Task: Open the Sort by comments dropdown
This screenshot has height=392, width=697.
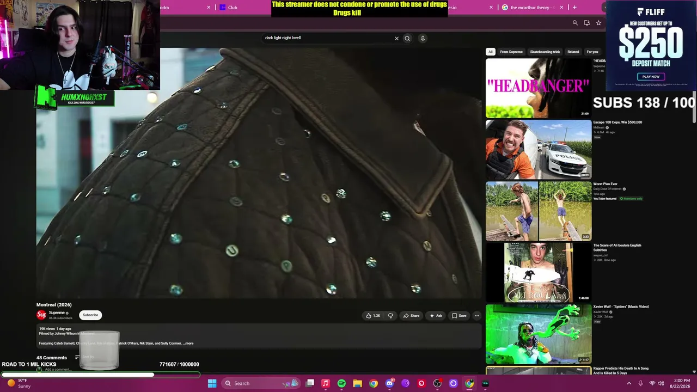Action: tap(85, 357)
